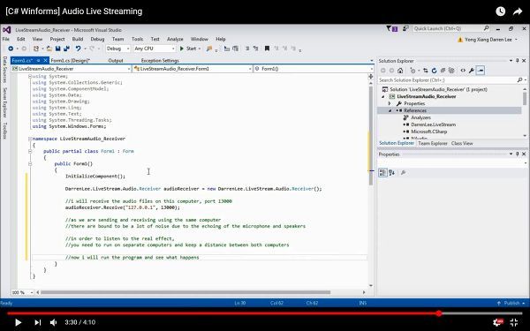
Task: Click the Quick Launch search box
Action: pyautogui.click(x=451, y=29)
